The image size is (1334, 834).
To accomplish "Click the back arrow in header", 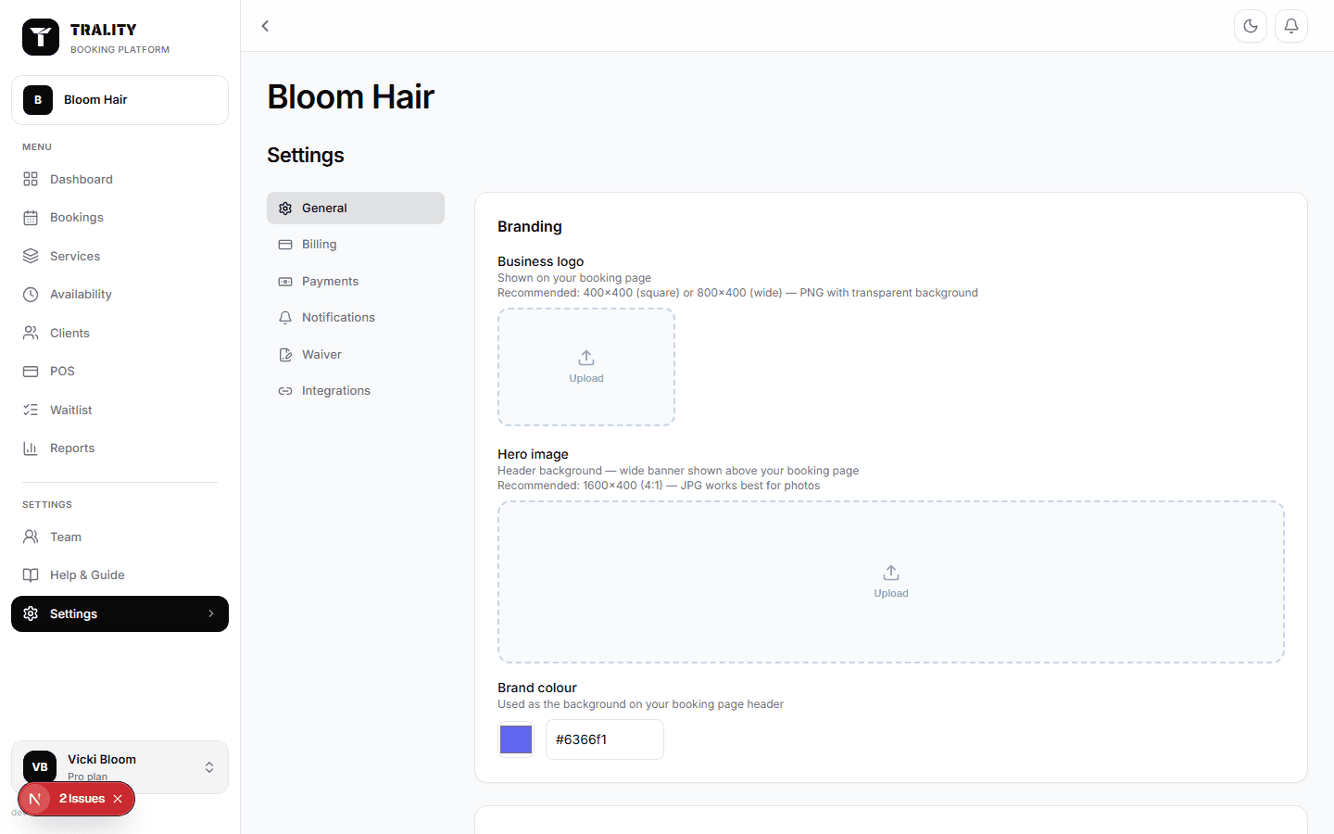I will (x=265, y=26).
